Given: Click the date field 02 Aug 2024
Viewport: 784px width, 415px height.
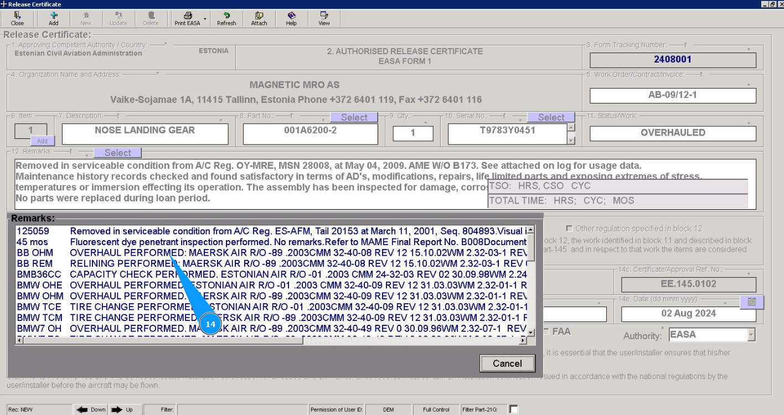Looking at the screenshot, I should click(x=688, y=314).
